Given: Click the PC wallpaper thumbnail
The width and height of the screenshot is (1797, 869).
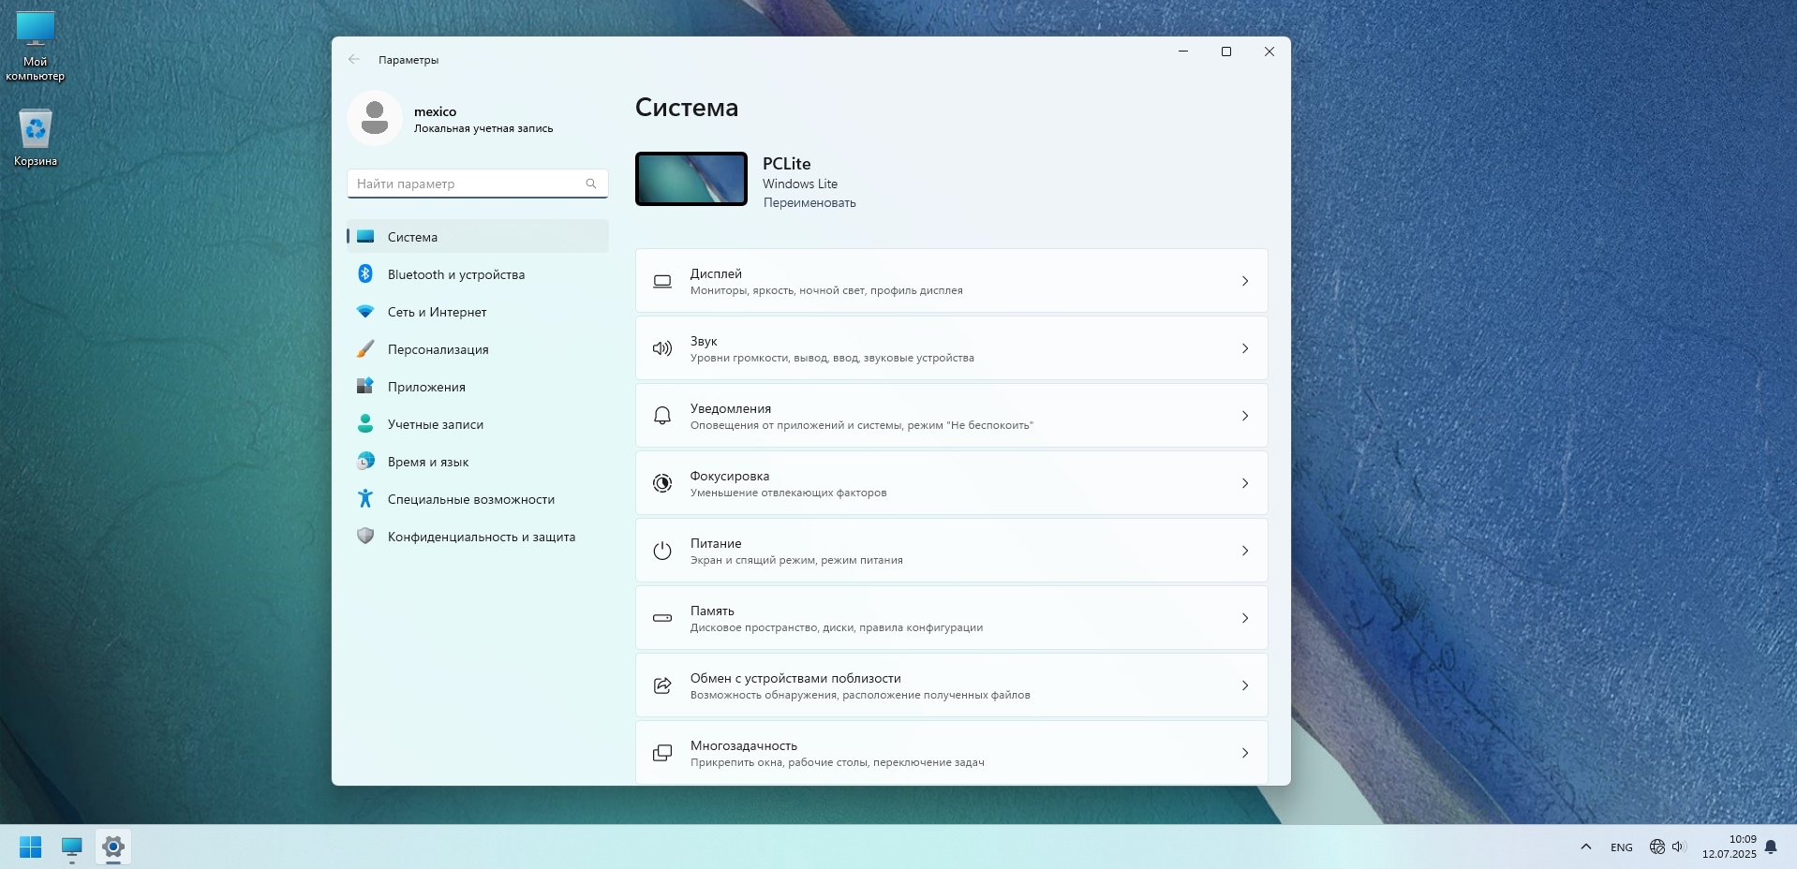Looking at the screenshot, I should pos(691,179).
